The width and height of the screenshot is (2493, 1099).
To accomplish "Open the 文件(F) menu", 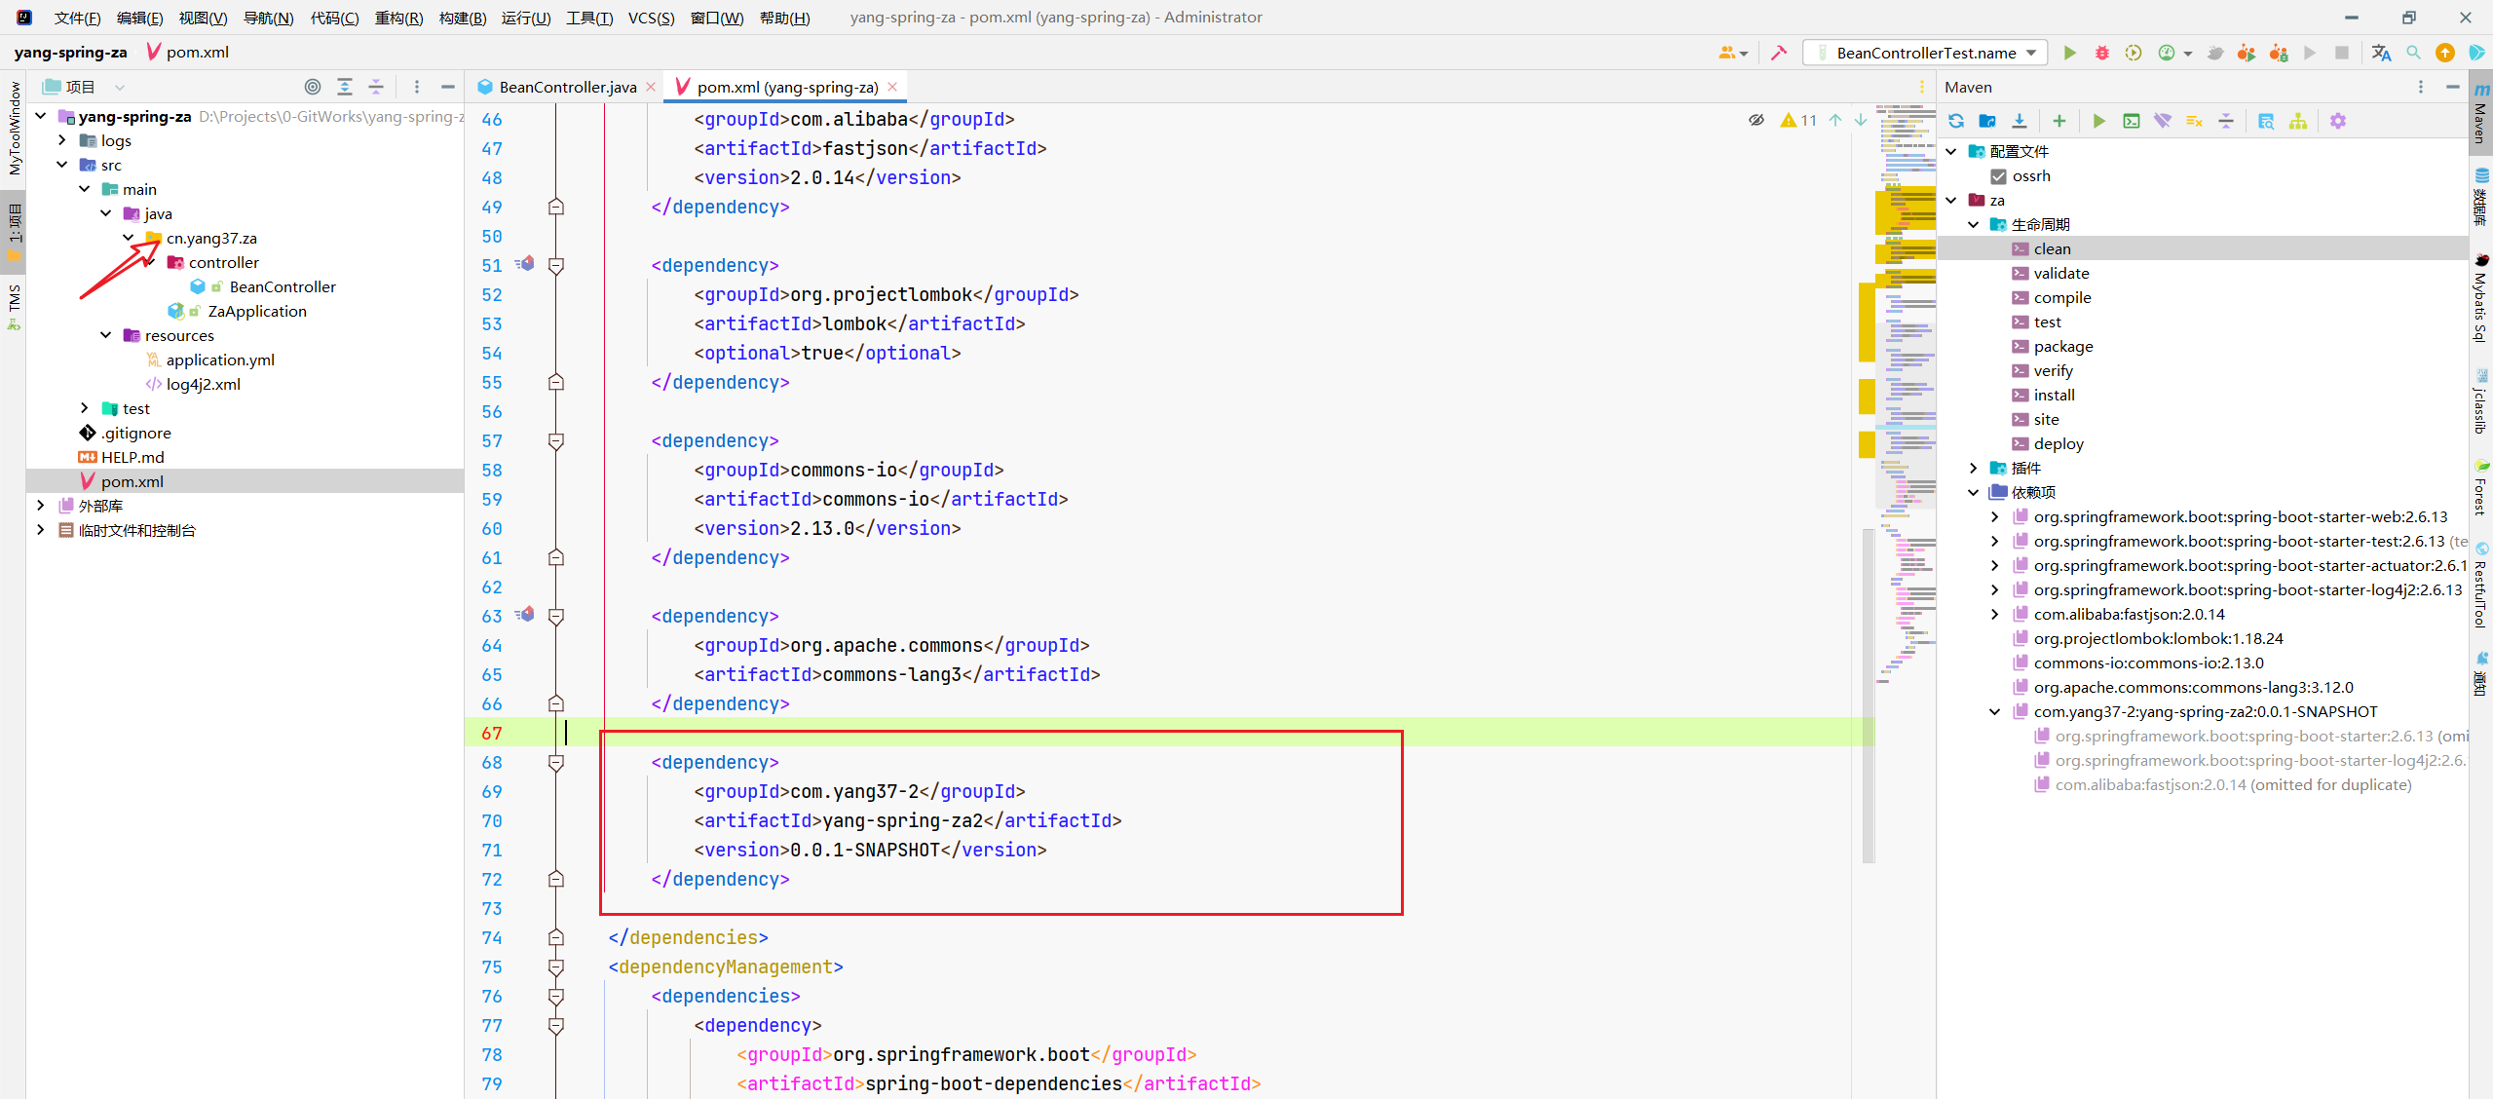I will pos(77,18).
